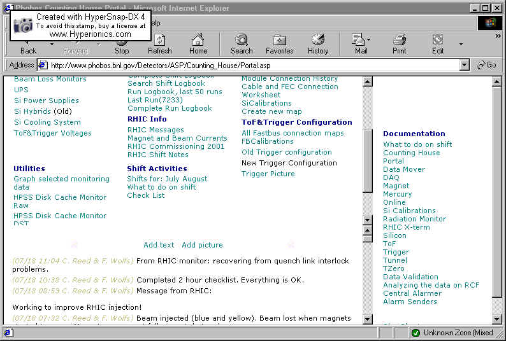Expand toolbar overflow chevron
This screenshot has width=506, height=341.
click(x=498, y=36)
